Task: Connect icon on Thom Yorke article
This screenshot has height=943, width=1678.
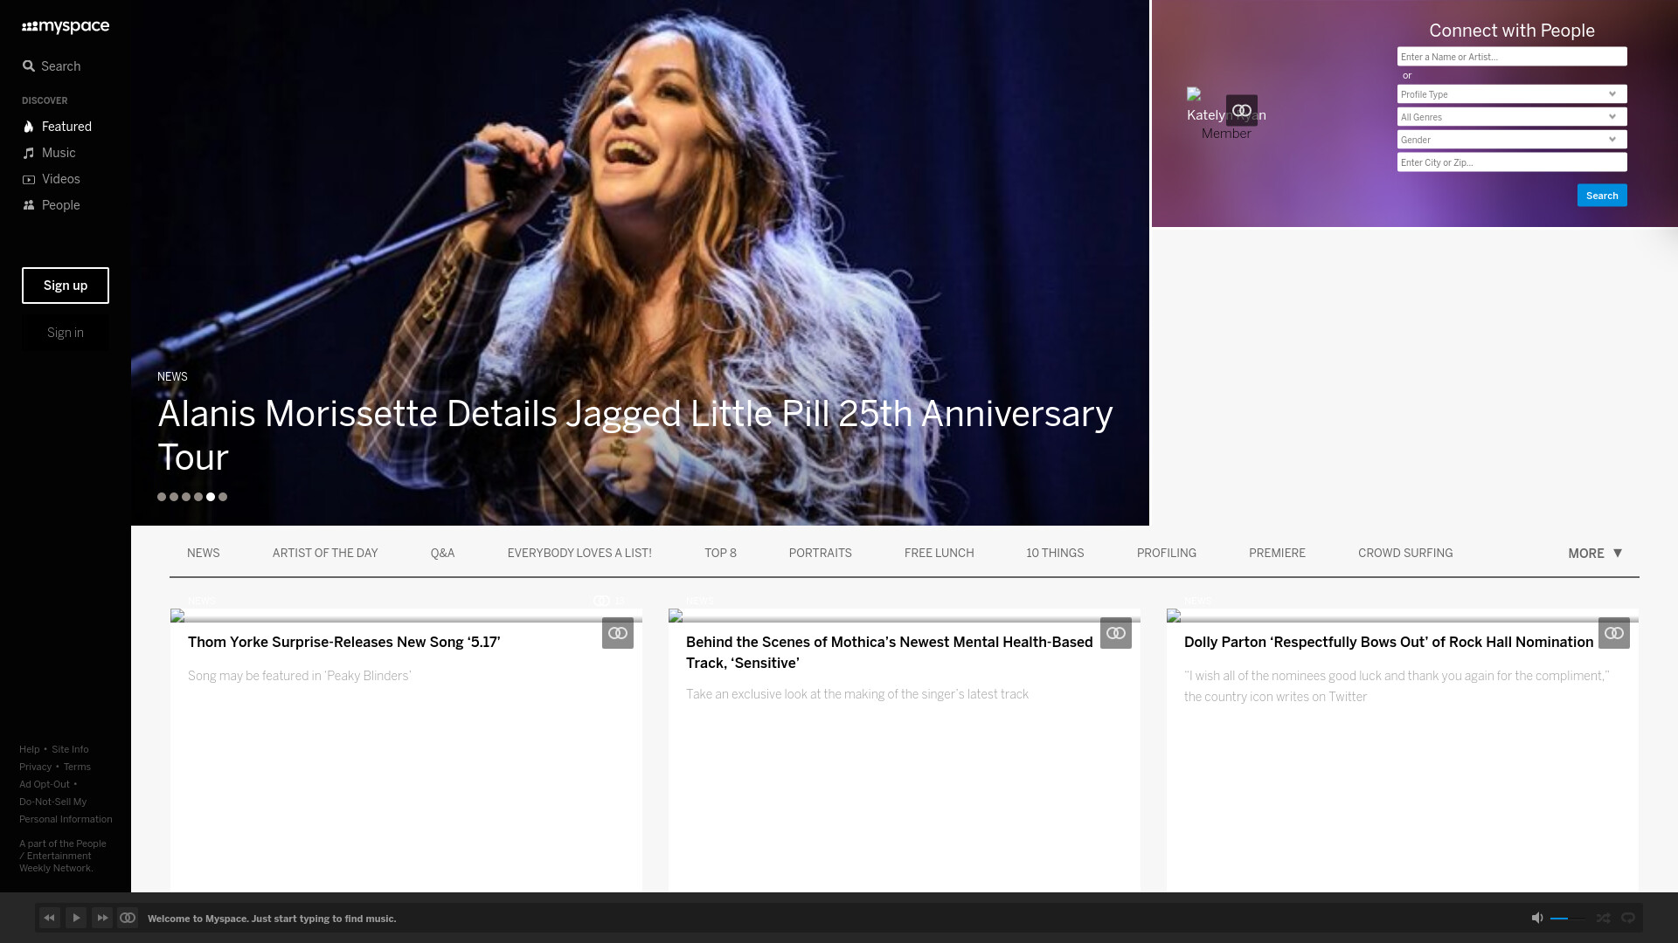Action: tap(618, 633)
